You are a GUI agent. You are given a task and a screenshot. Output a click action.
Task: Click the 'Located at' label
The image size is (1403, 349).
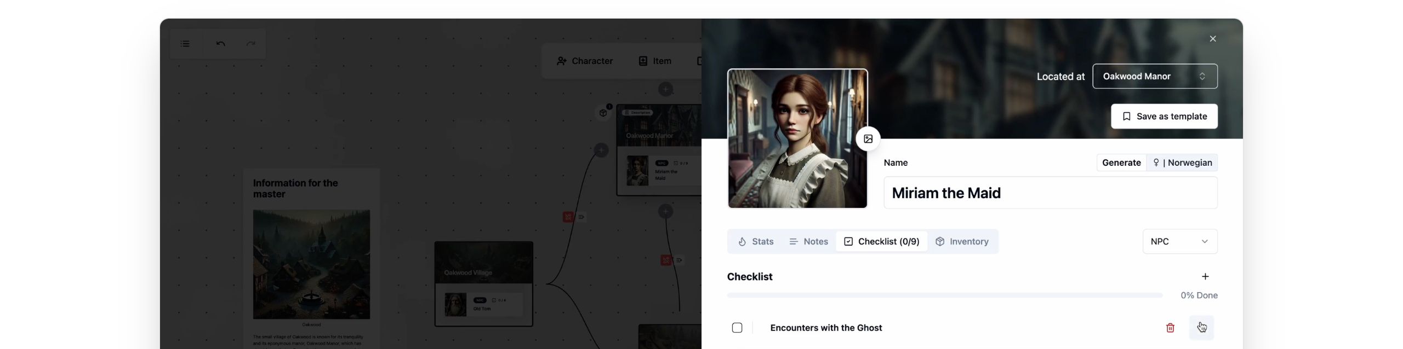1060,77
